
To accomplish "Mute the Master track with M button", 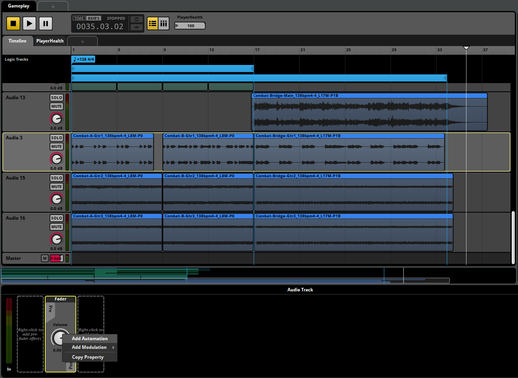I will (45, 258).
